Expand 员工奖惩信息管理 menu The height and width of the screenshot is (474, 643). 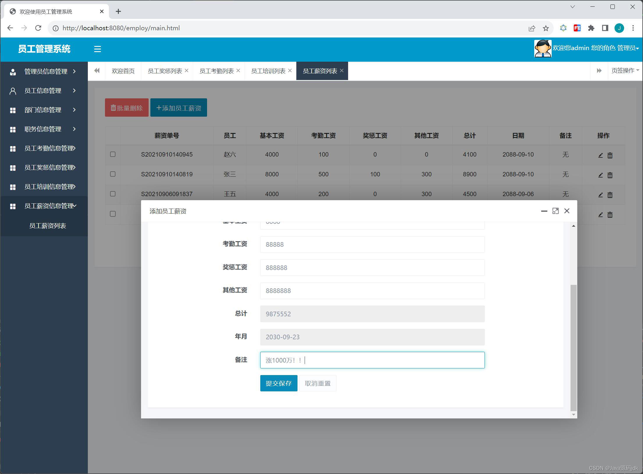point(44,167)
